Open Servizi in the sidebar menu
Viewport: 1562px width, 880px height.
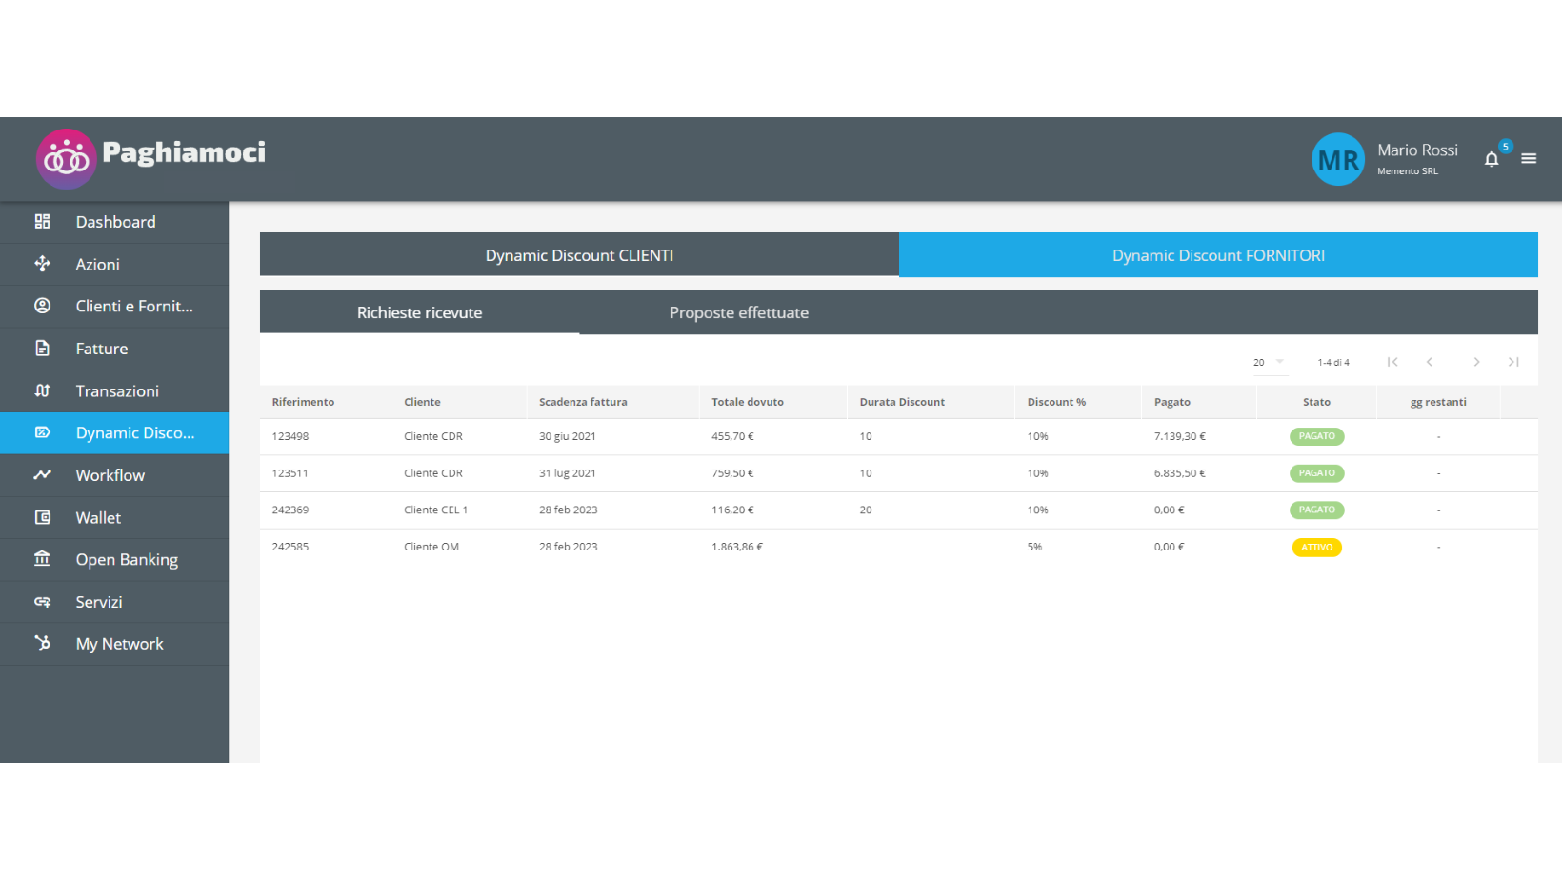(99, 602)
